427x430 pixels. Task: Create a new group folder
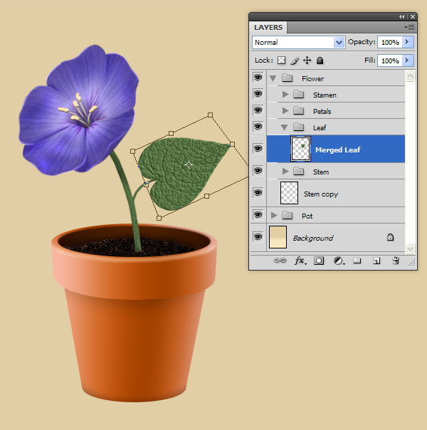point(357,261)
